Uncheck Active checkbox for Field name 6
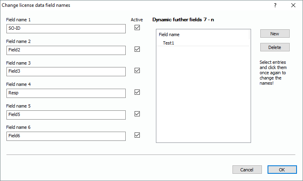This screenshot has width=303, height=181. click(137, 135)
